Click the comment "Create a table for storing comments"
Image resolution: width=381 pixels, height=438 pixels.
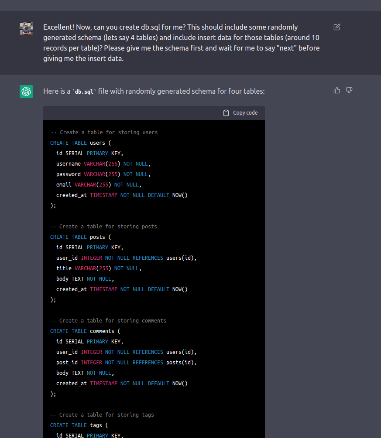pyautogui.click(x=108, y=321)
